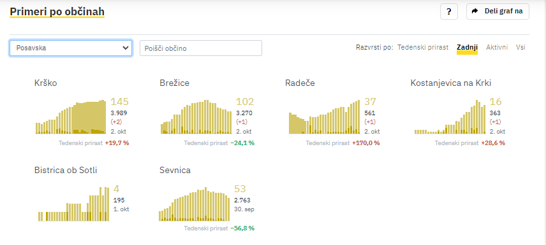Open the Krško bar chart
Image resolution: width=546 pixels, height=245 pixels.
(x=71, y=116)
